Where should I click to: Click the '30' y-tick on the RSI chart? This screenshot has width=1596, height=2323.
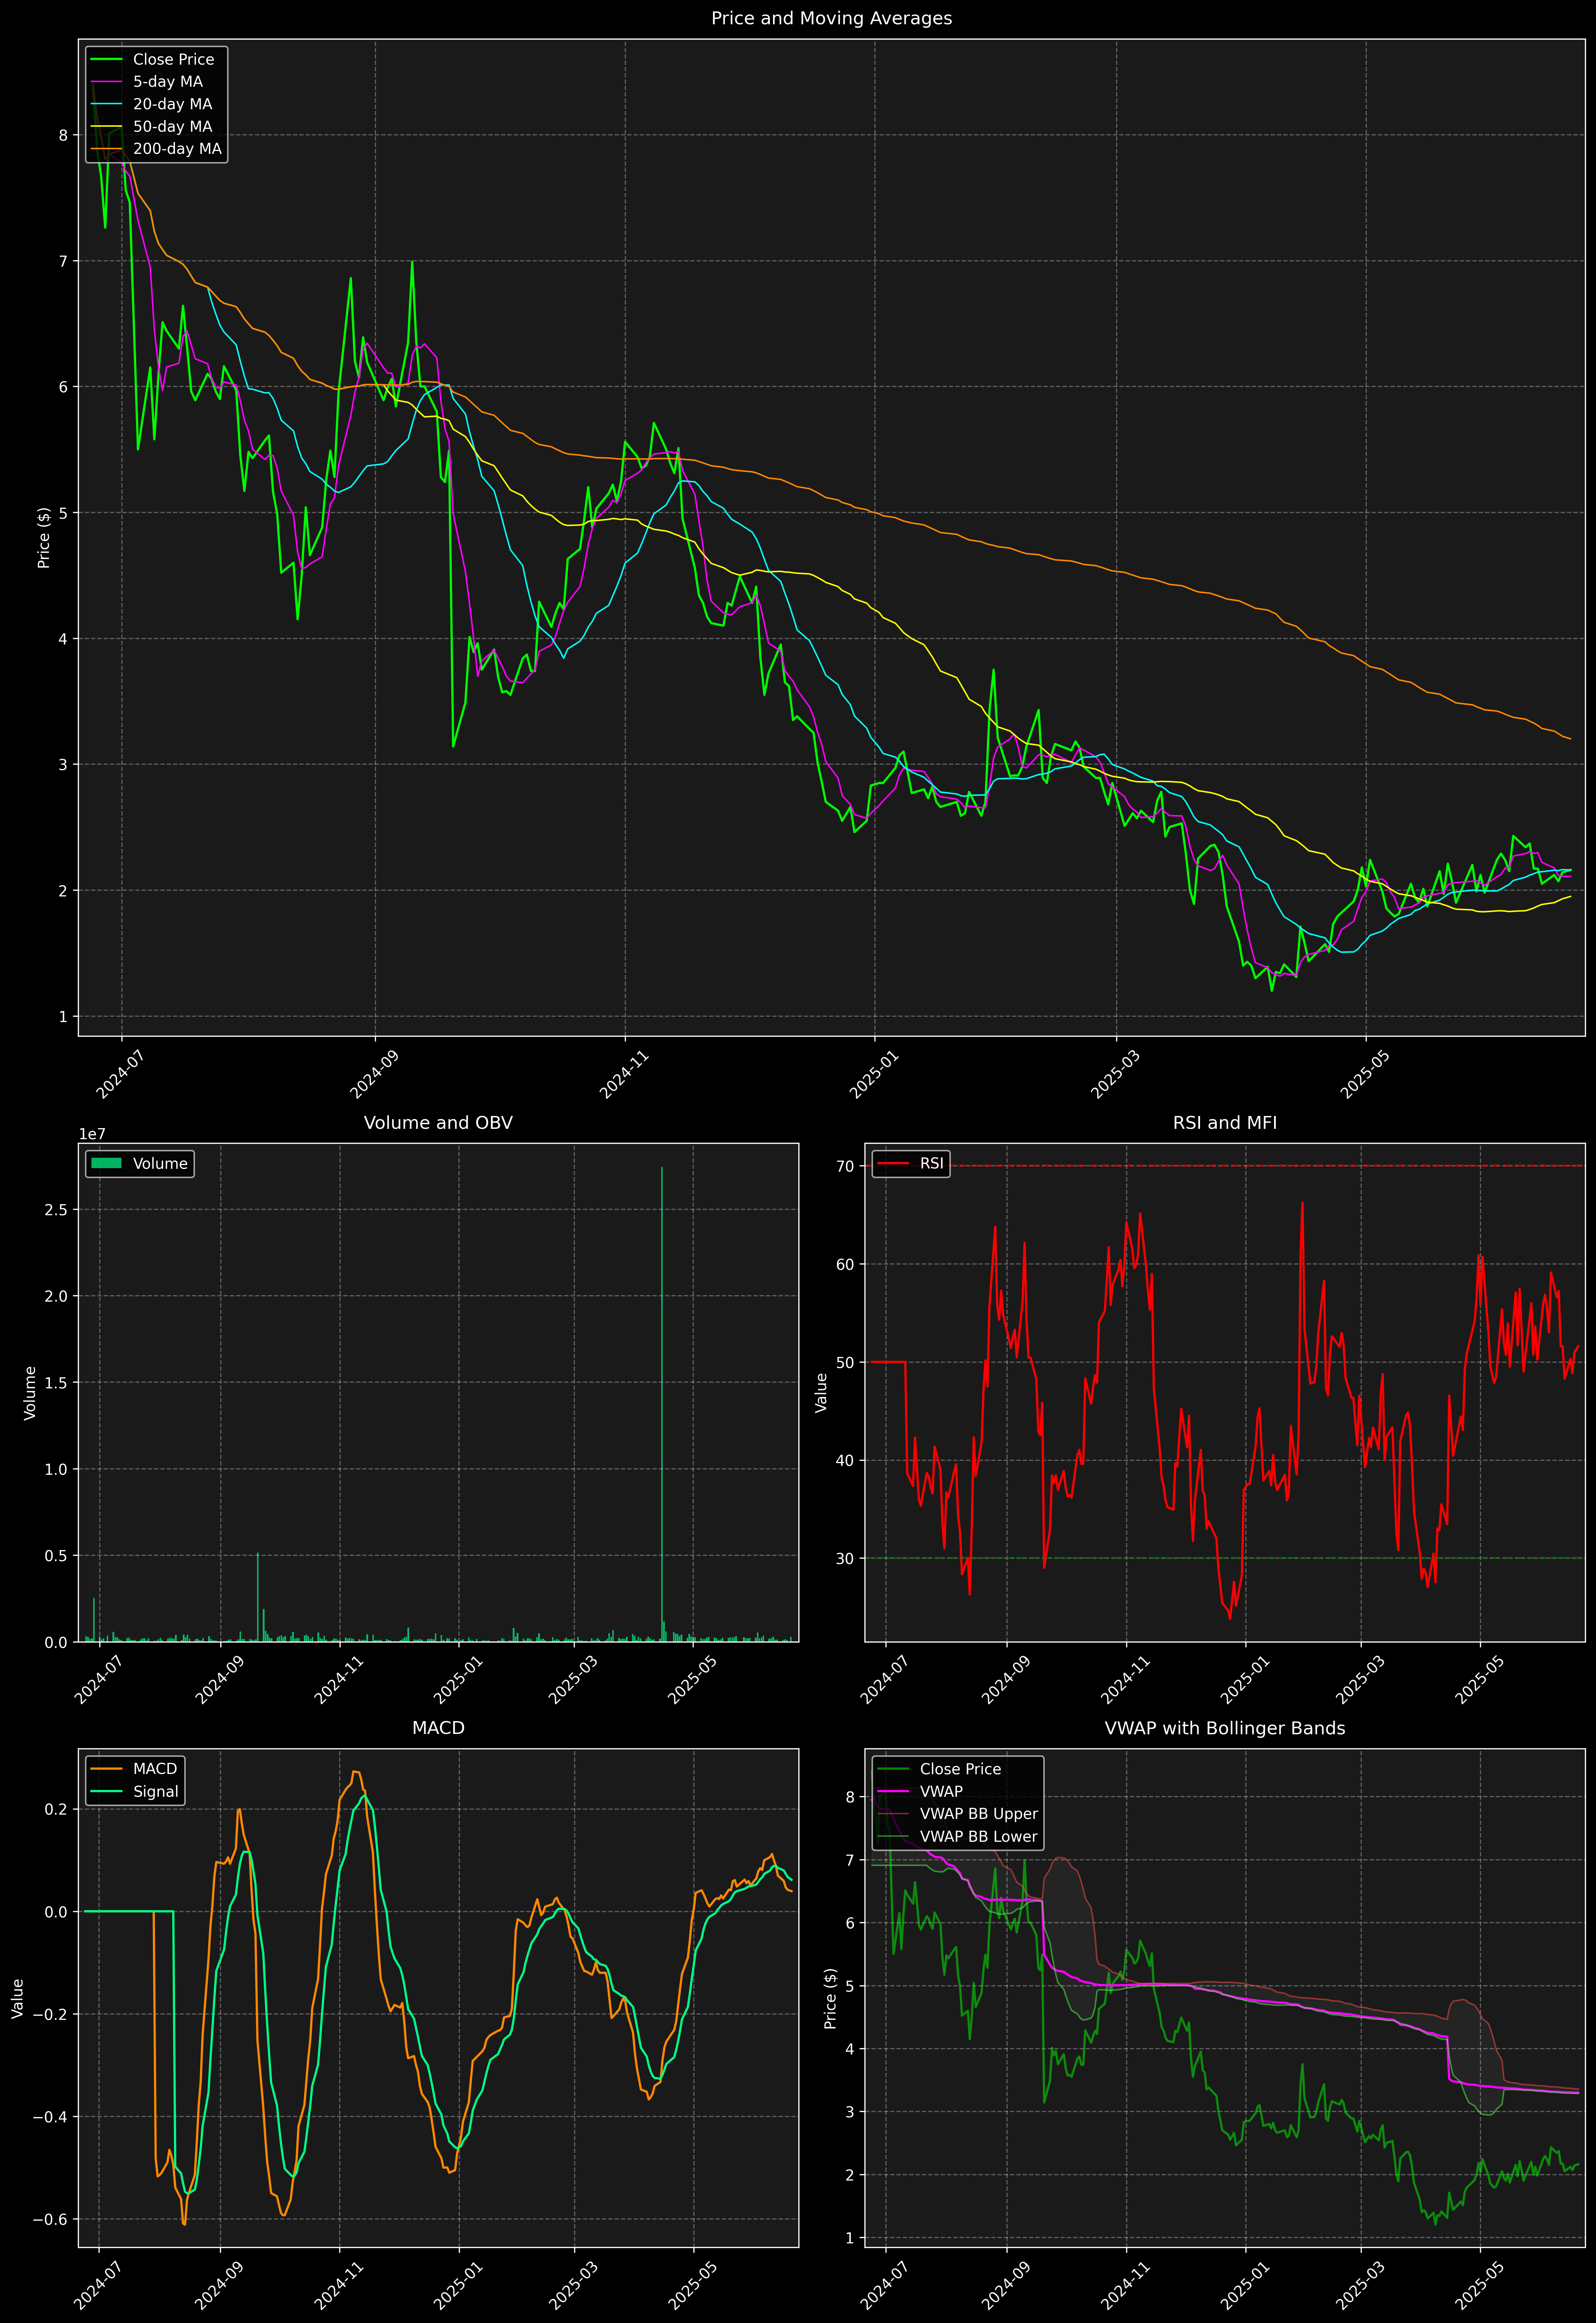pos(846,1558)
